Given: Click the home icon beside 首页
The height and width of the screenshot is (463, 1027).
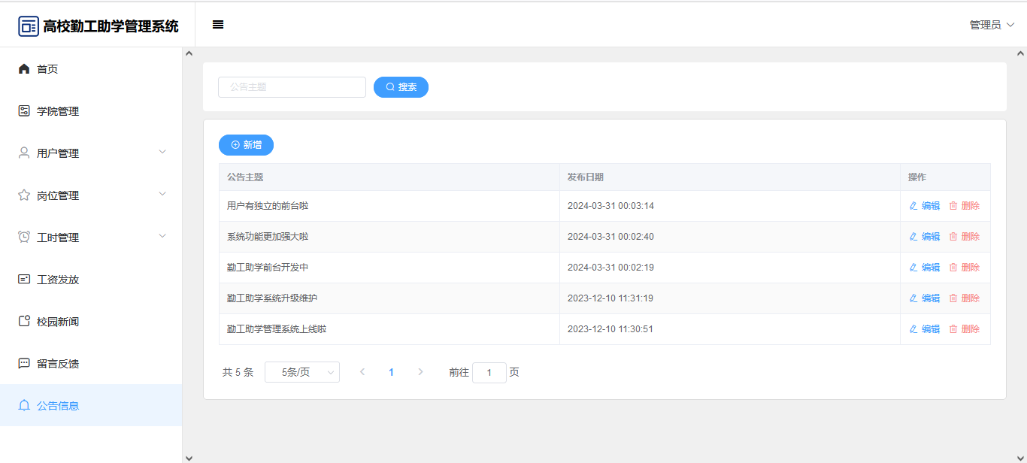Looking at the screenshot, I should 24,69.
